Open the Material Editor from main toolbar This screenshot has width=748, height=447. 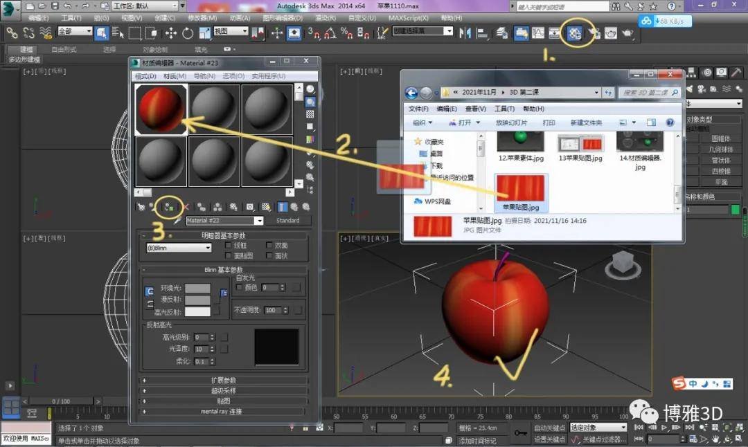(575, 33)
